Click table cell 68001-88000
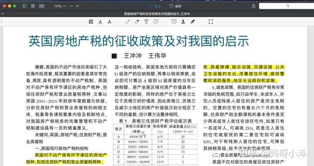This screenshot has width=314, height=166. click(138, 152)
